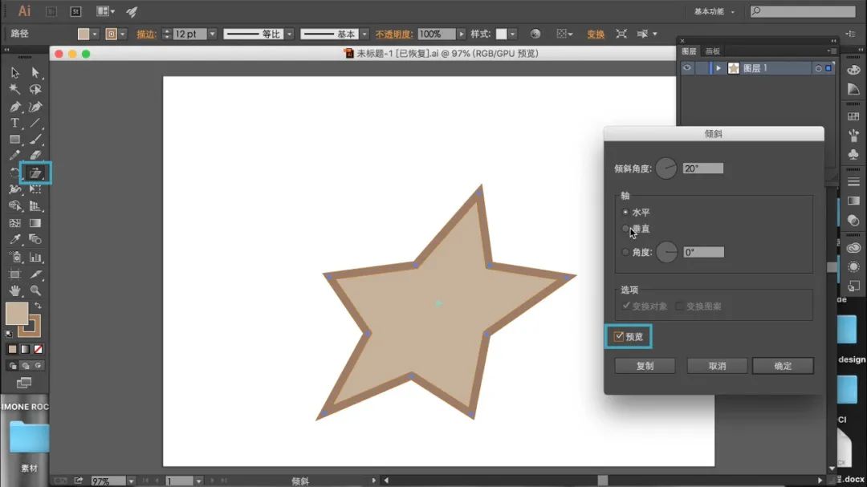
Task: Open the Symbols panel club icon
Action: 853,154
